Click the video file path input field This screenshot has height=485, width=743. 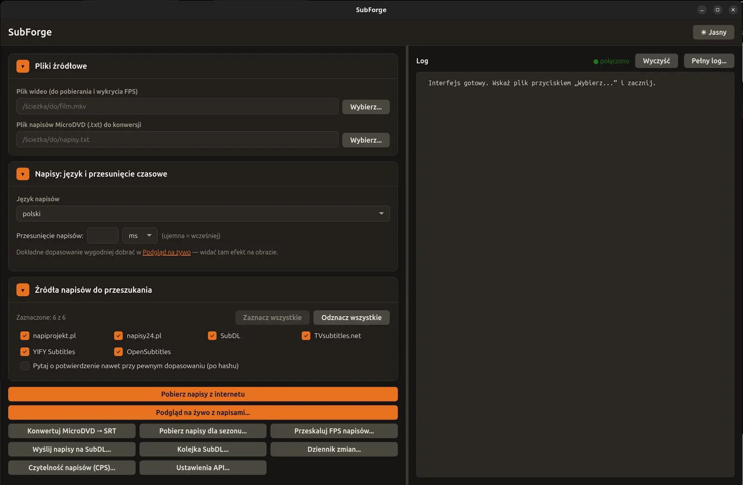coord(177,106)
